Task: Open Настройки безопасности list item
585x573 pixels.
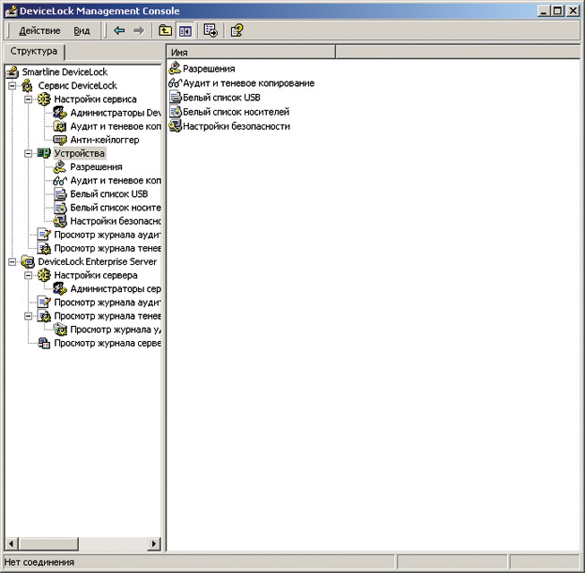Action: [237, 126]
